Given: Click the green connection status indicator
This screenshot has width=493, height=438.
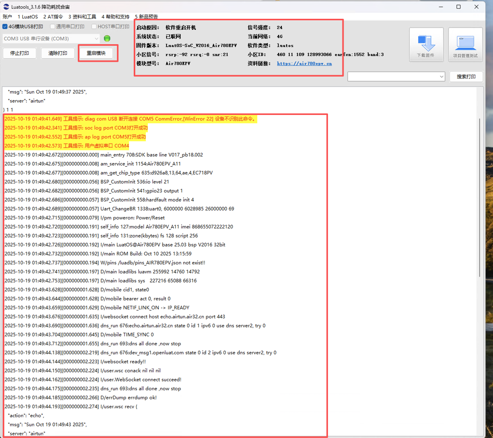Looking at the screenshot, I should point(107,38).
